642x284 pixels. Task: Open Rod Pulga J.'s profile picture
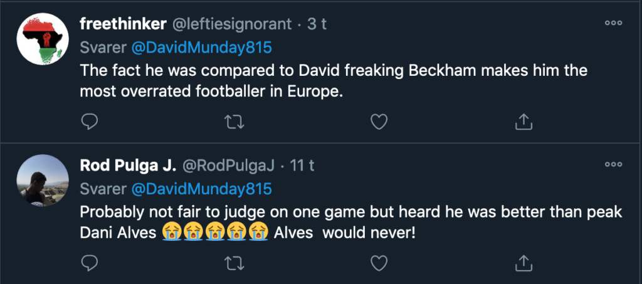pos(41,179)
